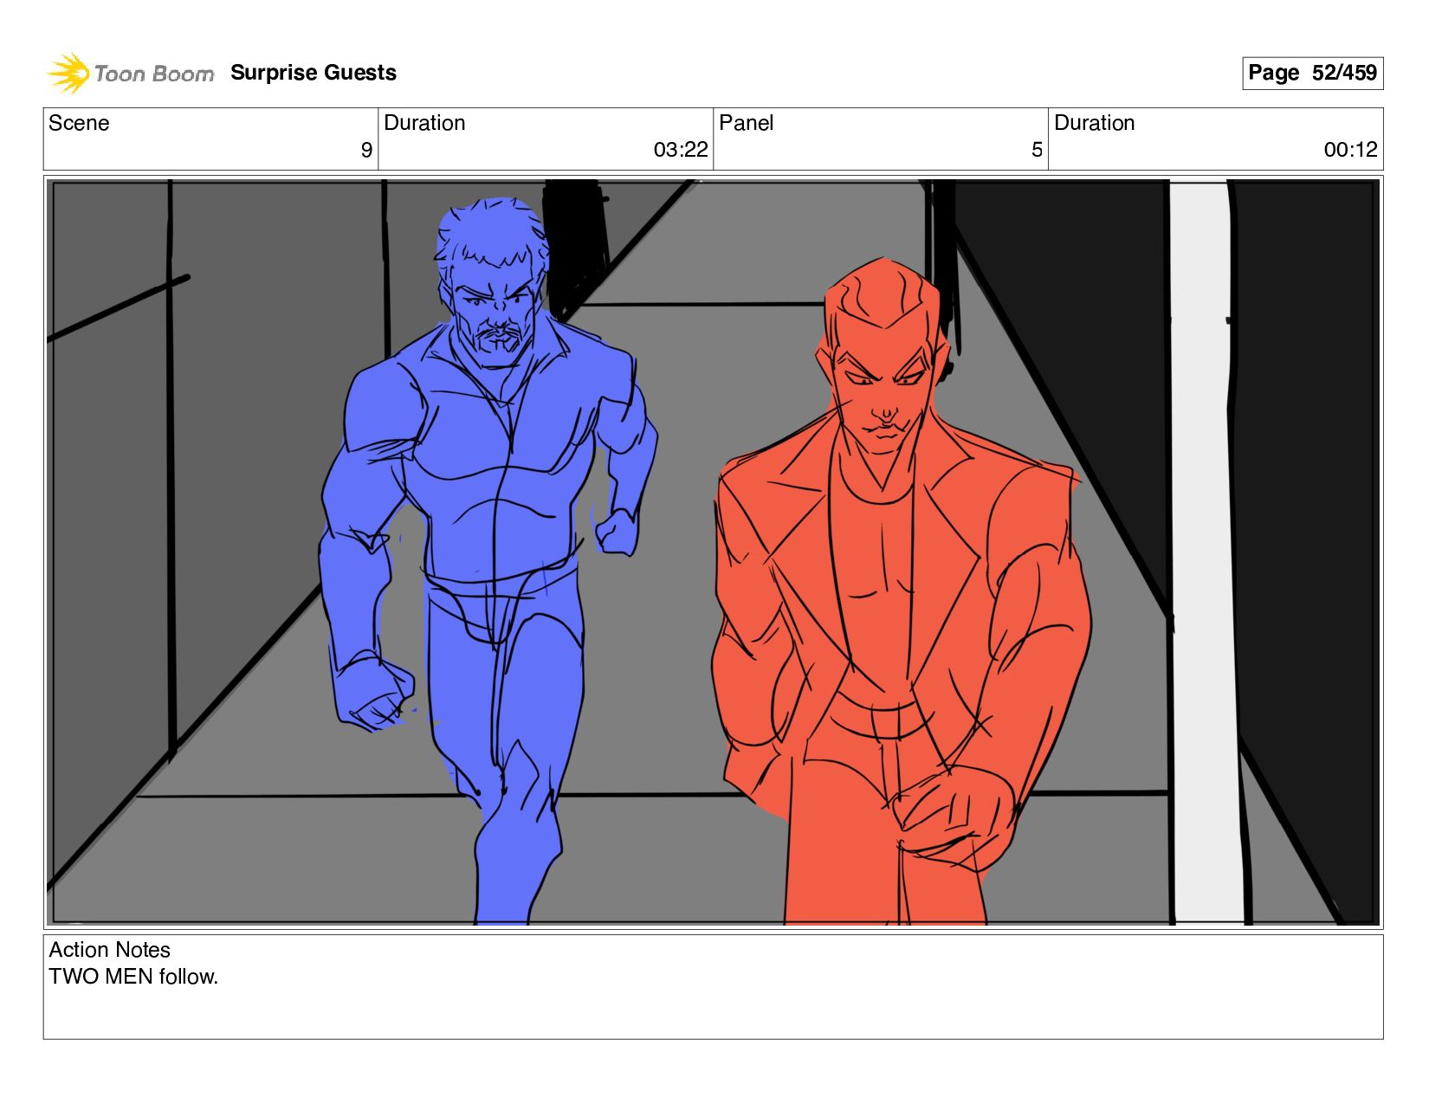Click the 'Action Notes' heading

(109, 950)
